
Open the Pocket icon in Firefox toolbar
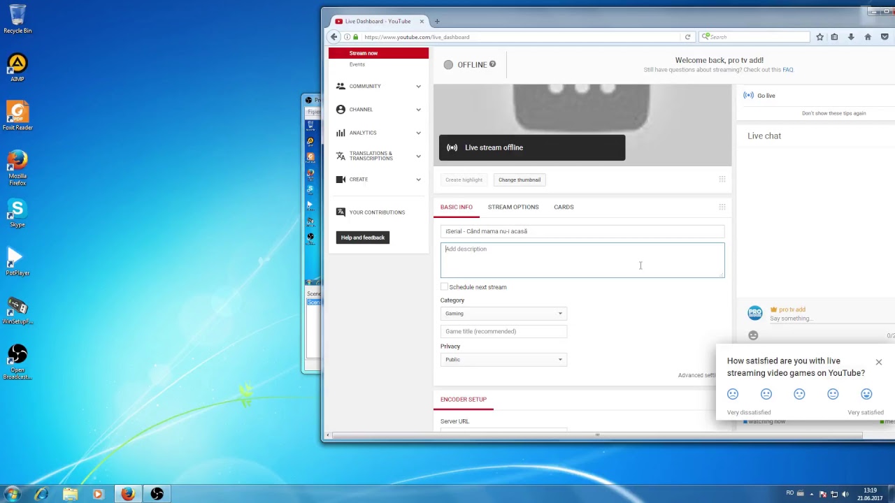tap(885, 37)
